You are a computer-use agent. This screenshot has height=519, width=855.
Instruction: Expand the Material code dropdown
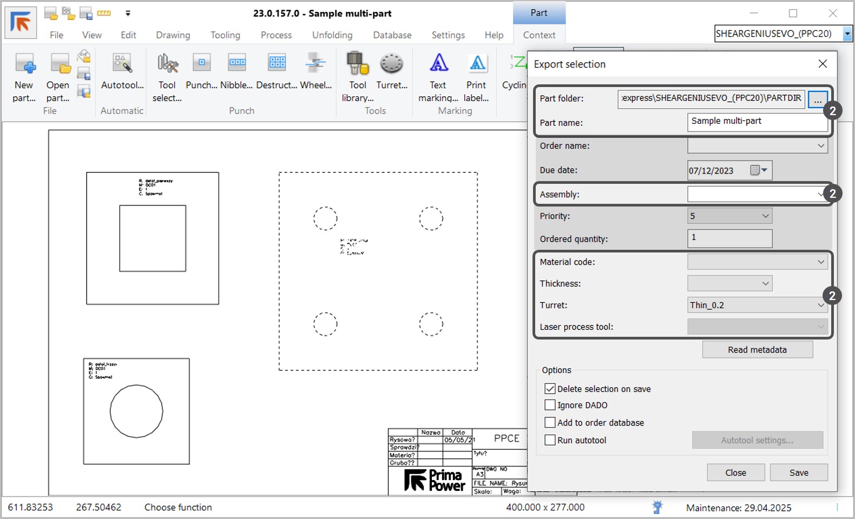(820, 262)
